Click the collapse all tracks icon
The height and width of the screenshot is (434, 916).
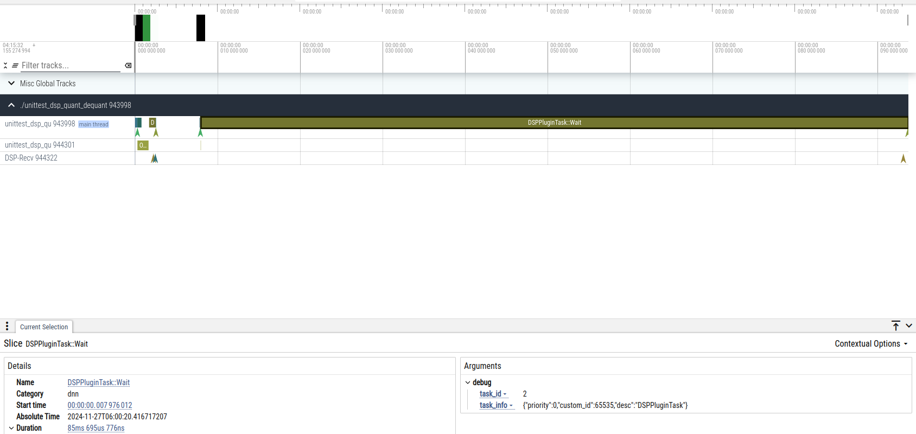(x=5, y=66)
